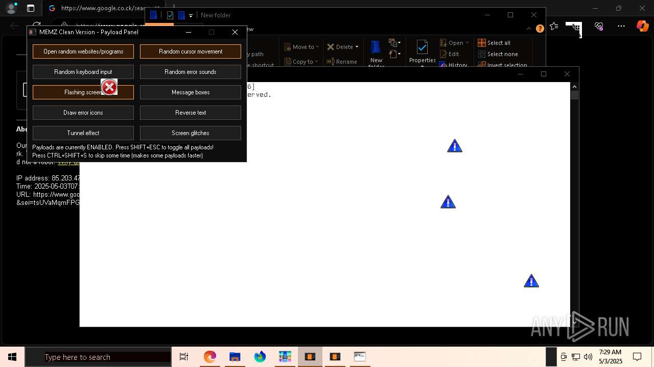Switch to command prompt taskbar icon
The height and width of the screenshot is (367, 654).
(360, 357)
